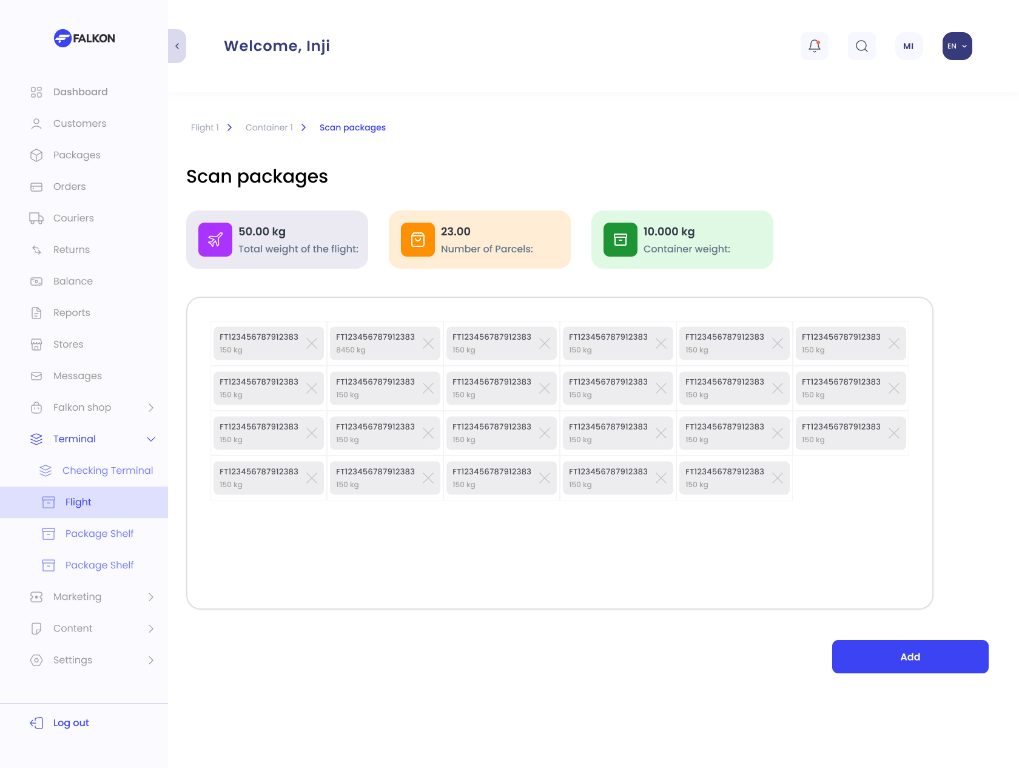
Task: Collapse the Terminal menu section
Action: (x=151, y=439)
